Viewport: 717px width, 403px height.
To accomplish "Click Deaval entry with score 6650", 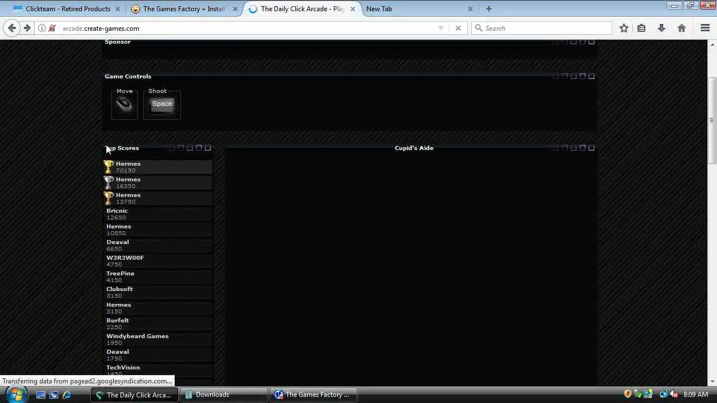I will tap(118, 242).
